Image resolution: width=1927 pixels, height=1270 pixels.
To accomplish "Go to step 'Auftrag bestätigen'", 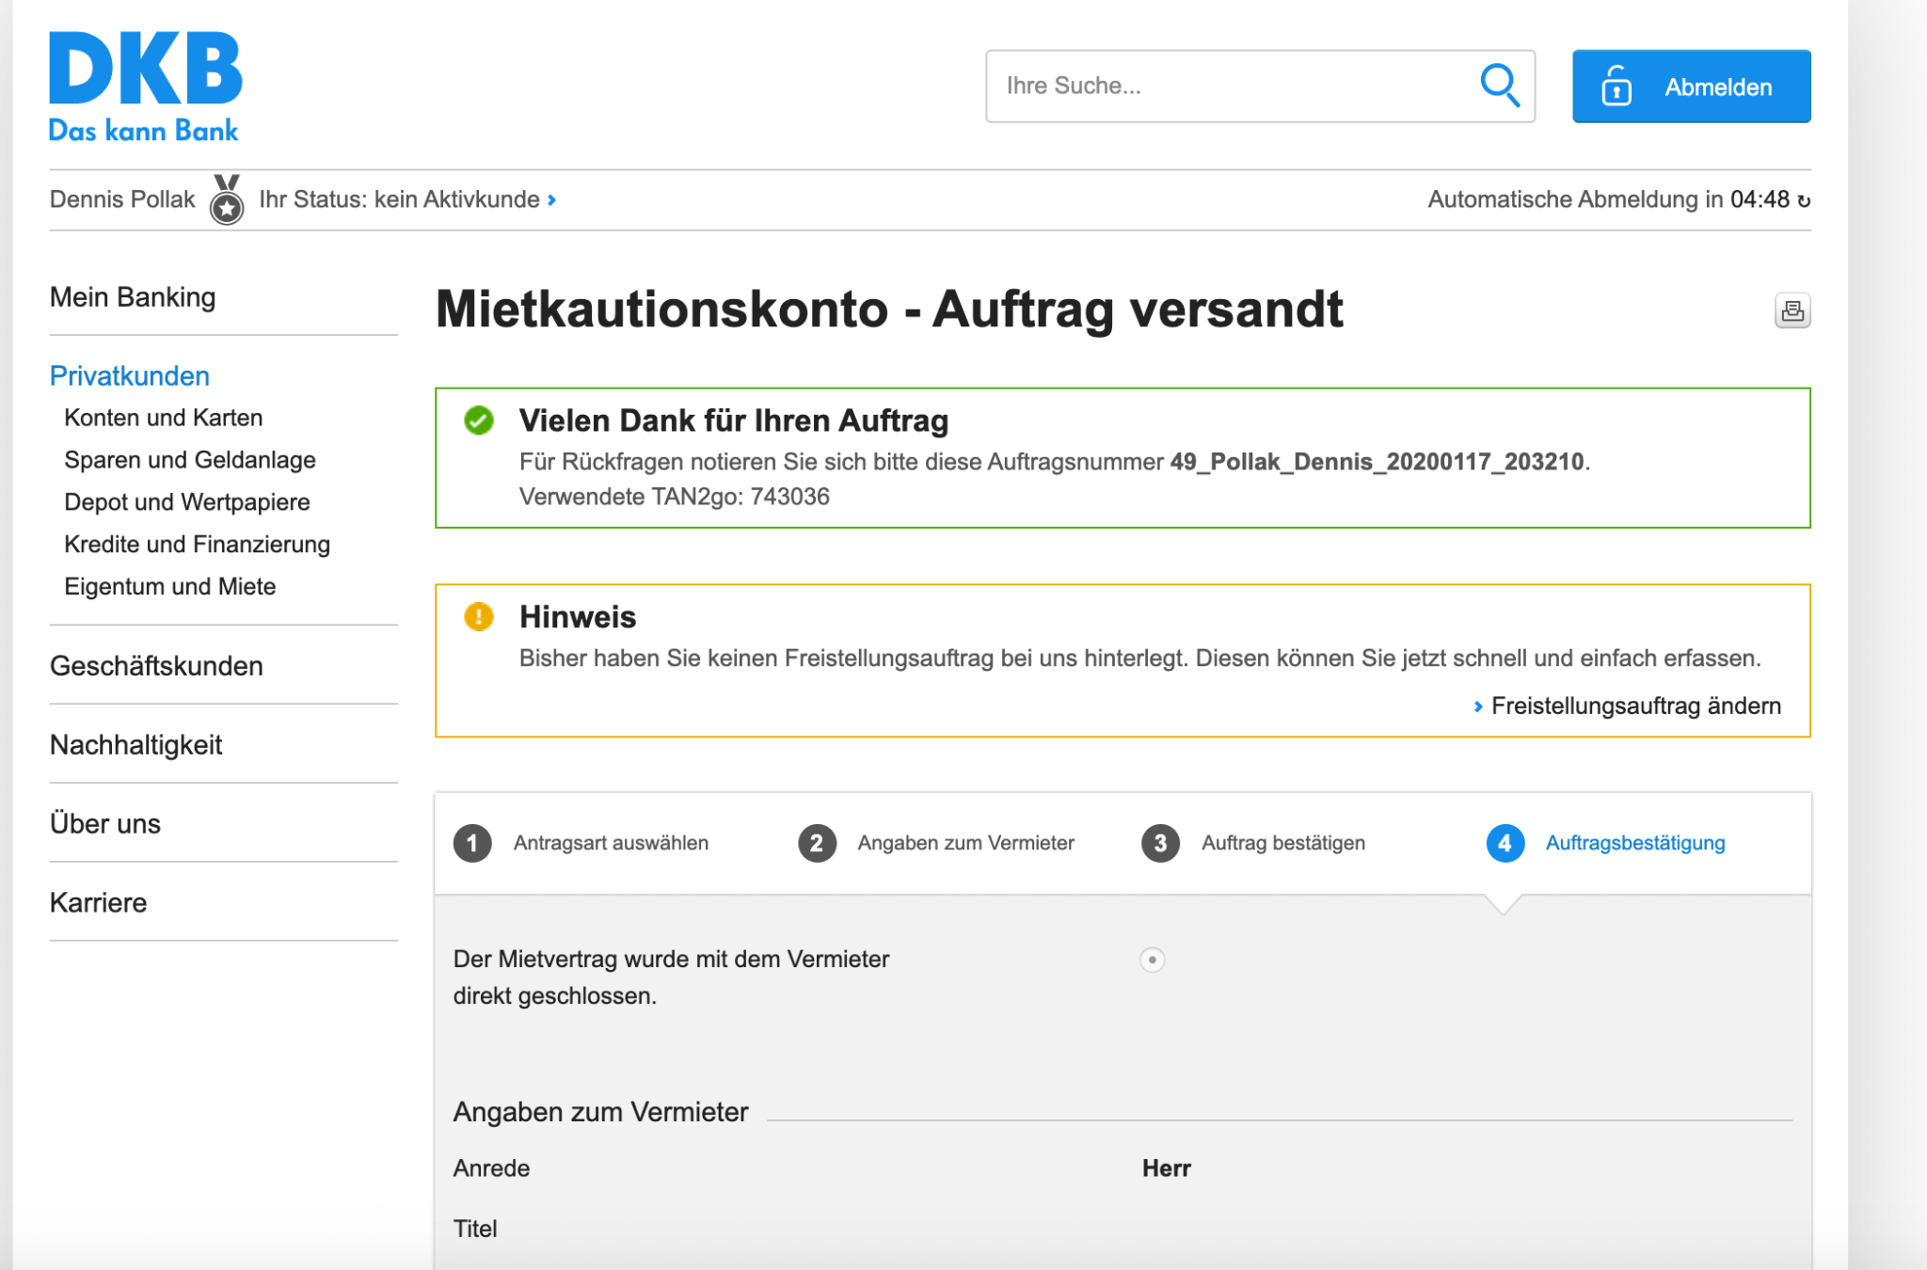I will click(x=1282, y=843).
